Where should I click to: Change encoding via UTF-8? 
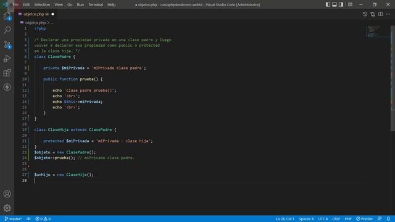pyautogui.click(x=323, y=219)
